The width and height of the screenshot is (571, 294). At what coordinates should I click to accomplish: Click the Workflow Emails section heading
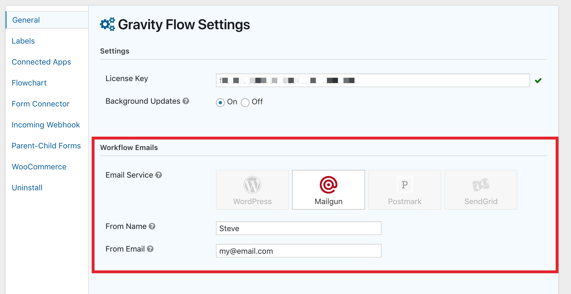pos(129,148)
